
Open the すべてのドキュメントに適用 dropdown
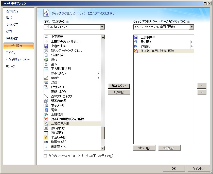191,27
